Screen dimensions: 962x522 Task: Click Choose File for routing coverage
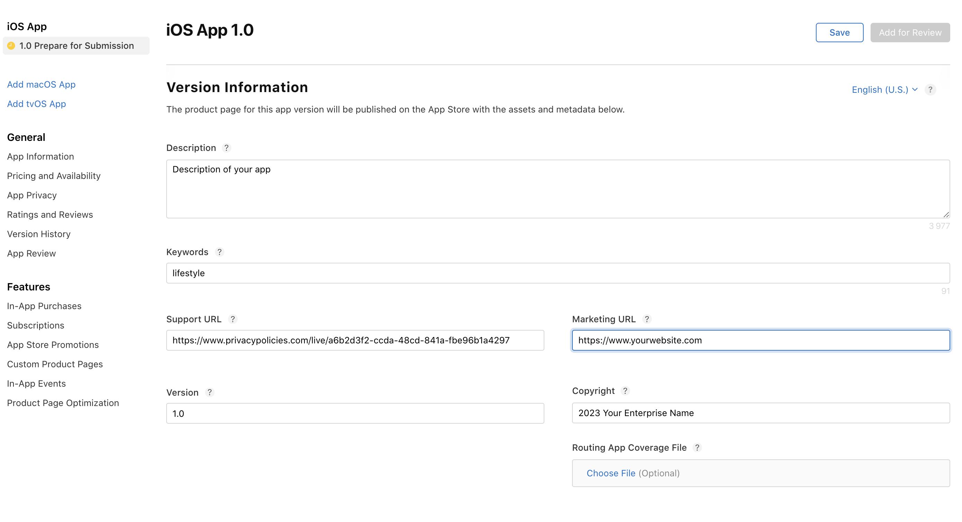tap(611, 473)
